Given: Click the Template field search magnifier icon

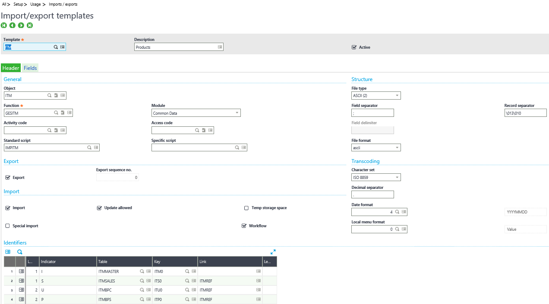Looking at the screenshot, I should [x=56, y=47].
